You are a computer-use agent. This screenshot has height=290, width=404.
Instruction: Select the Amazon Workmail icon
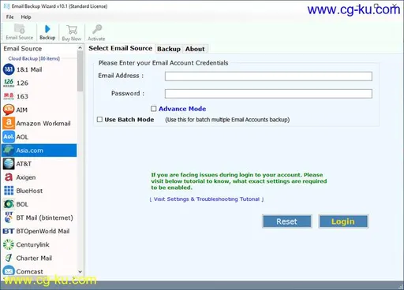(9, 123)
